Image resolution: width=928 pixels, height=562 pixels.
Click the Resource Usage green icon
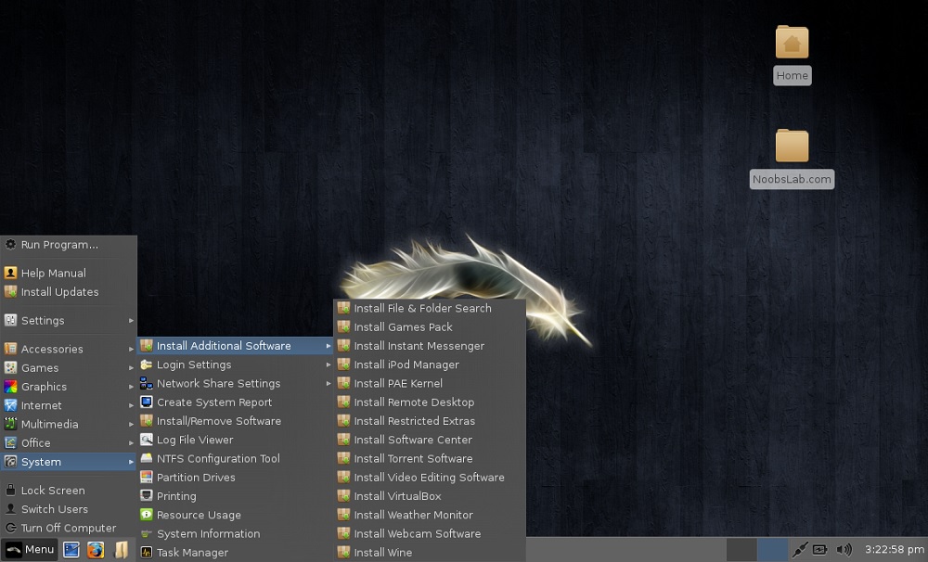(x=147, y=515)
